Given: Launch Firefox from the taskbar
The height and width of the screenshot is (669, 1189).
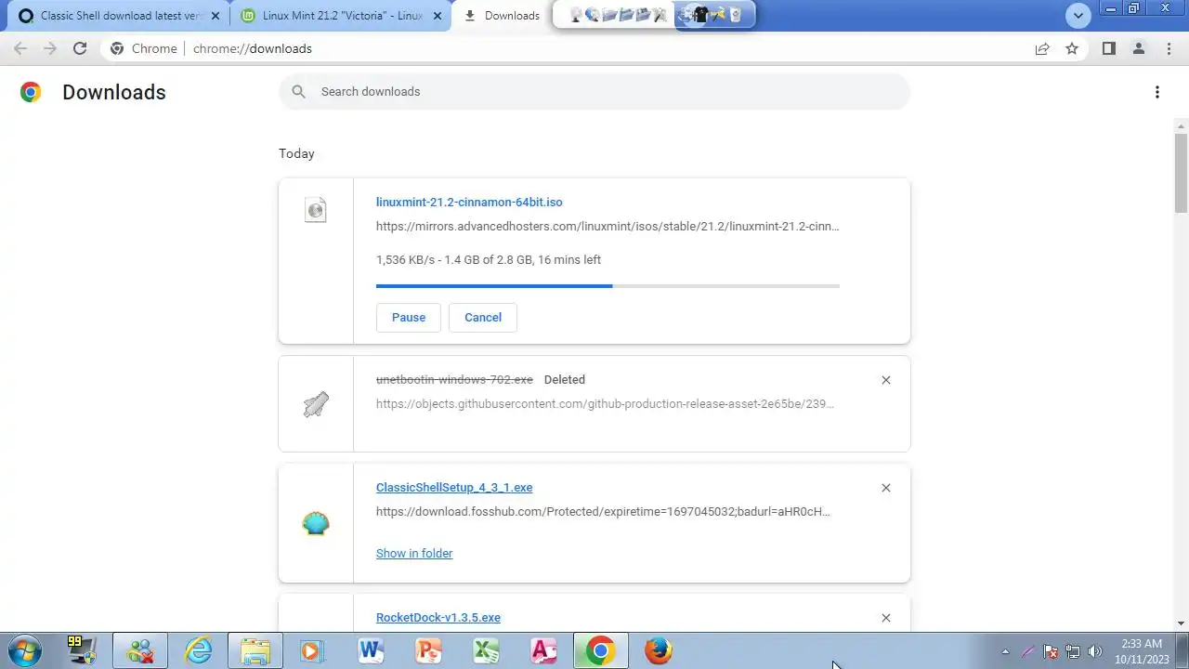Looking at the screenshot, I should (659, 650).
